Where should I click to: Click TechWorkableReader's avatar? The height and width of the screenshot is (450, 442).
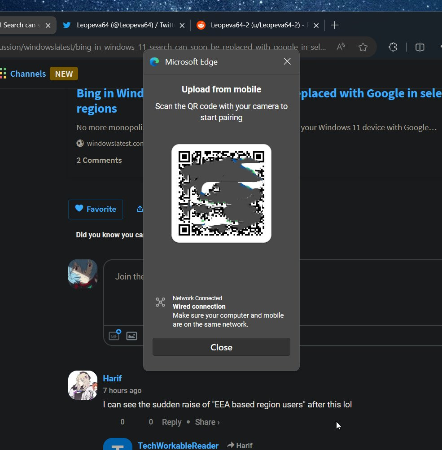(x=118, y=444)
